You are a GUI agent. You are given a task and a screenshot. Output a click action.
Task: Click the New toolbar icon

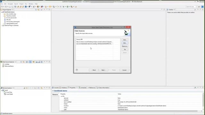pyautogui.click(x=2, y=7)
